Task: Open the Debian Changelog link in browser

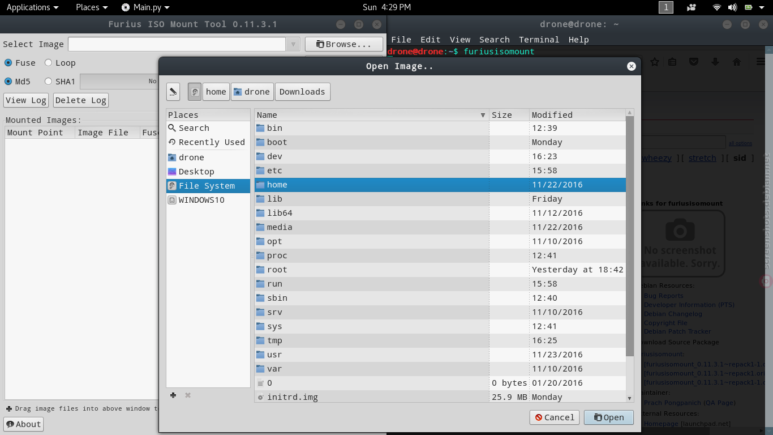Action: tap(673, 314)
